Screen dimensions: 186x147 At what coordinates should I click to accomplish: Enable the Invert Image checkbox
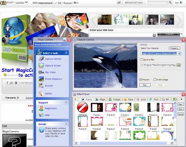tap(154, 80)
